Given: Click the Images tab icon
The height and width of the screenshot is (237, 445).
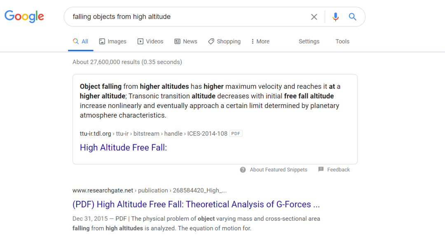Looking at the screenshot, I should pyautogui.click(x=102, y=42).
